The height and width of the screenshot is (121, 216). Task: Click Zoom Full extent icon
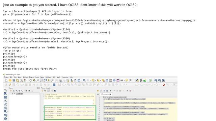coord(45,80)
